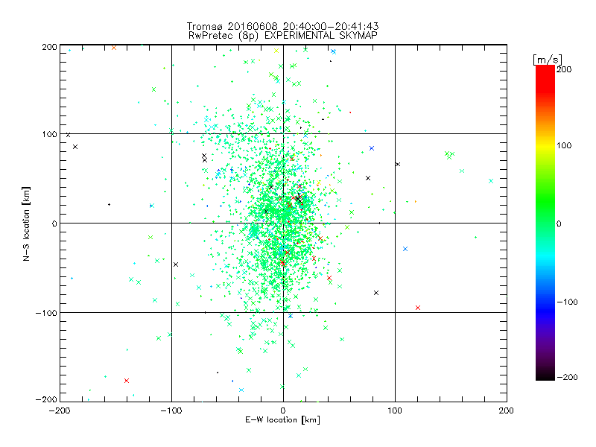Click the 'E-W location [km]' axis label

tap(282, 420)
